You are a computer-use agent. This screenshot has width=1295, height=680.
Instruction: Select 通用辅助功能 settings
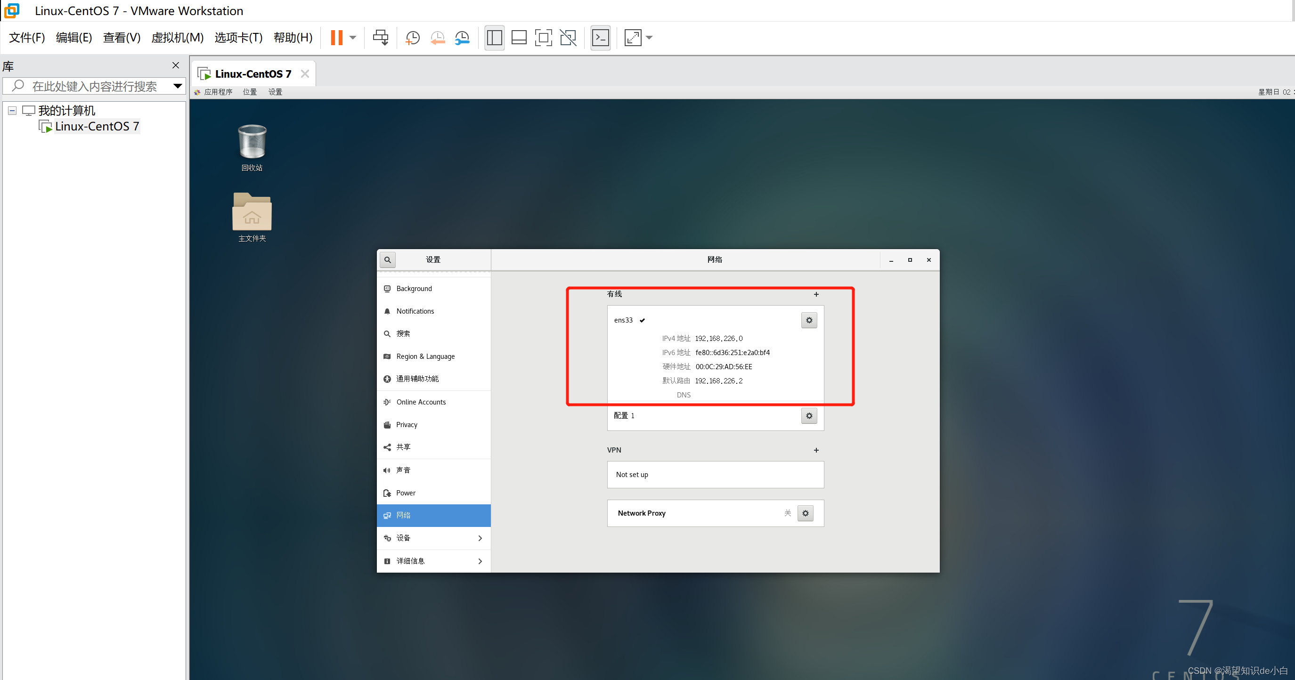(x=434, y=379)
